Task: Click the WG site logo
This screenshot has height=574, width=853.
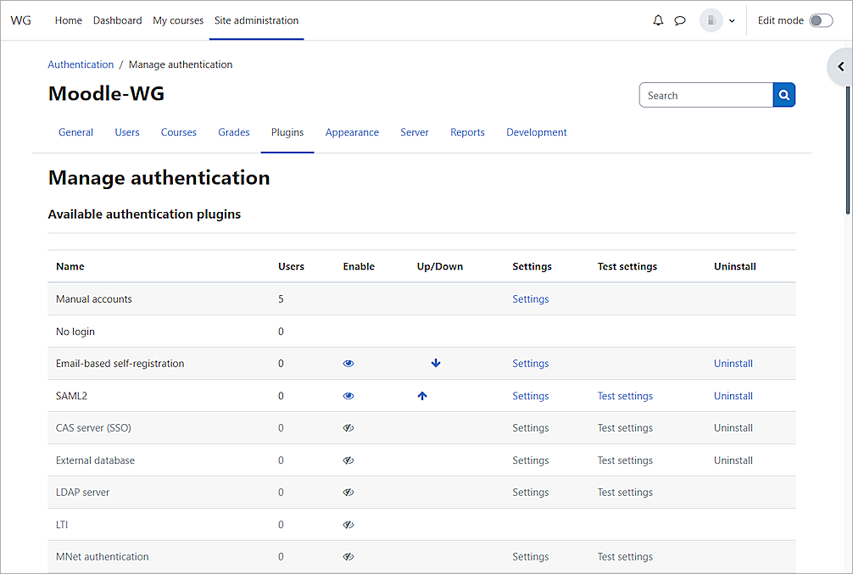Action: click(x=20, y=20)
